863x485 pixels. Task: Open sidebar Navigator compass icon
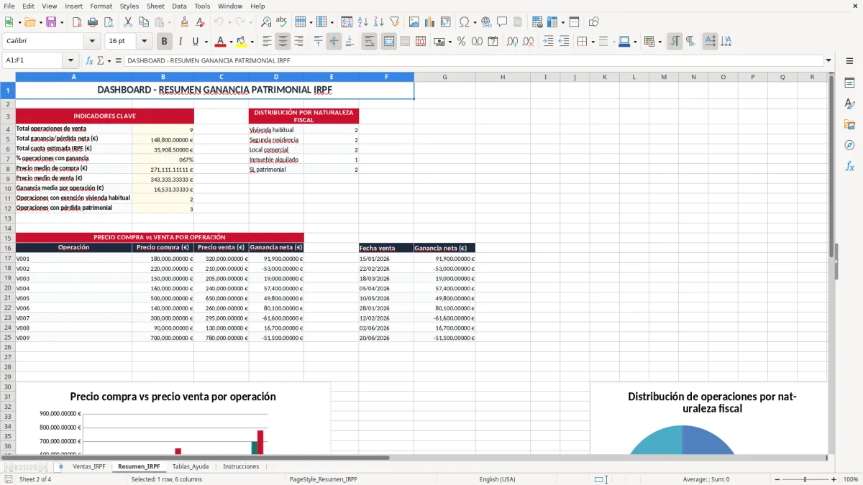coord(849,145)
